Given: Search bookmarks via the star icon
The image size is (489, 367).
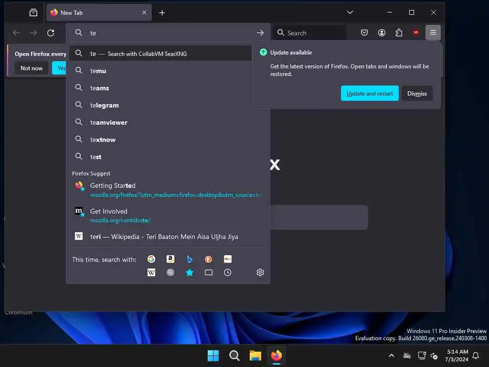Looking at the screenshot, I should (189, 272).
